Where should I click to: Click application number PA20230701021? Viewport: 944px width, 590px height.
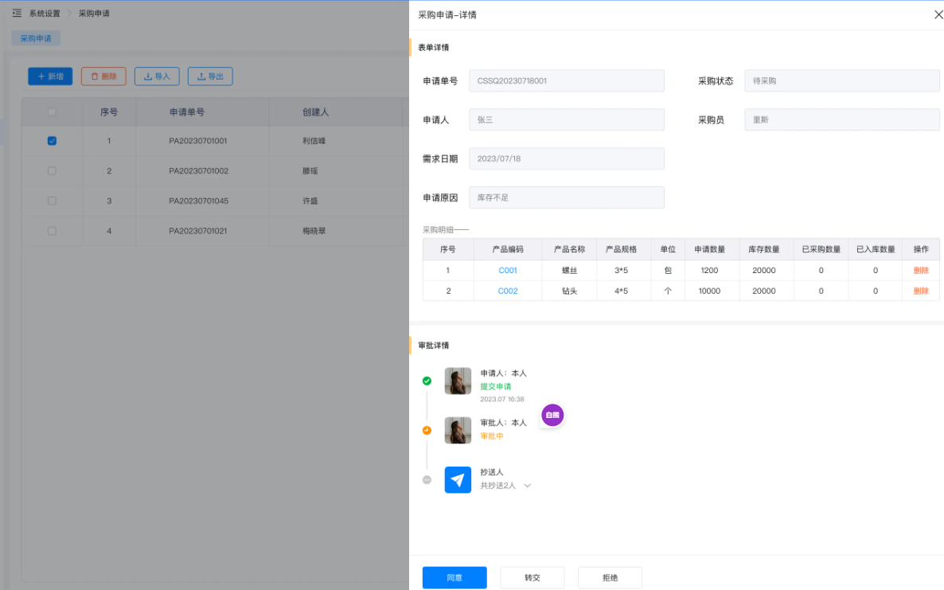coord(198,231)
